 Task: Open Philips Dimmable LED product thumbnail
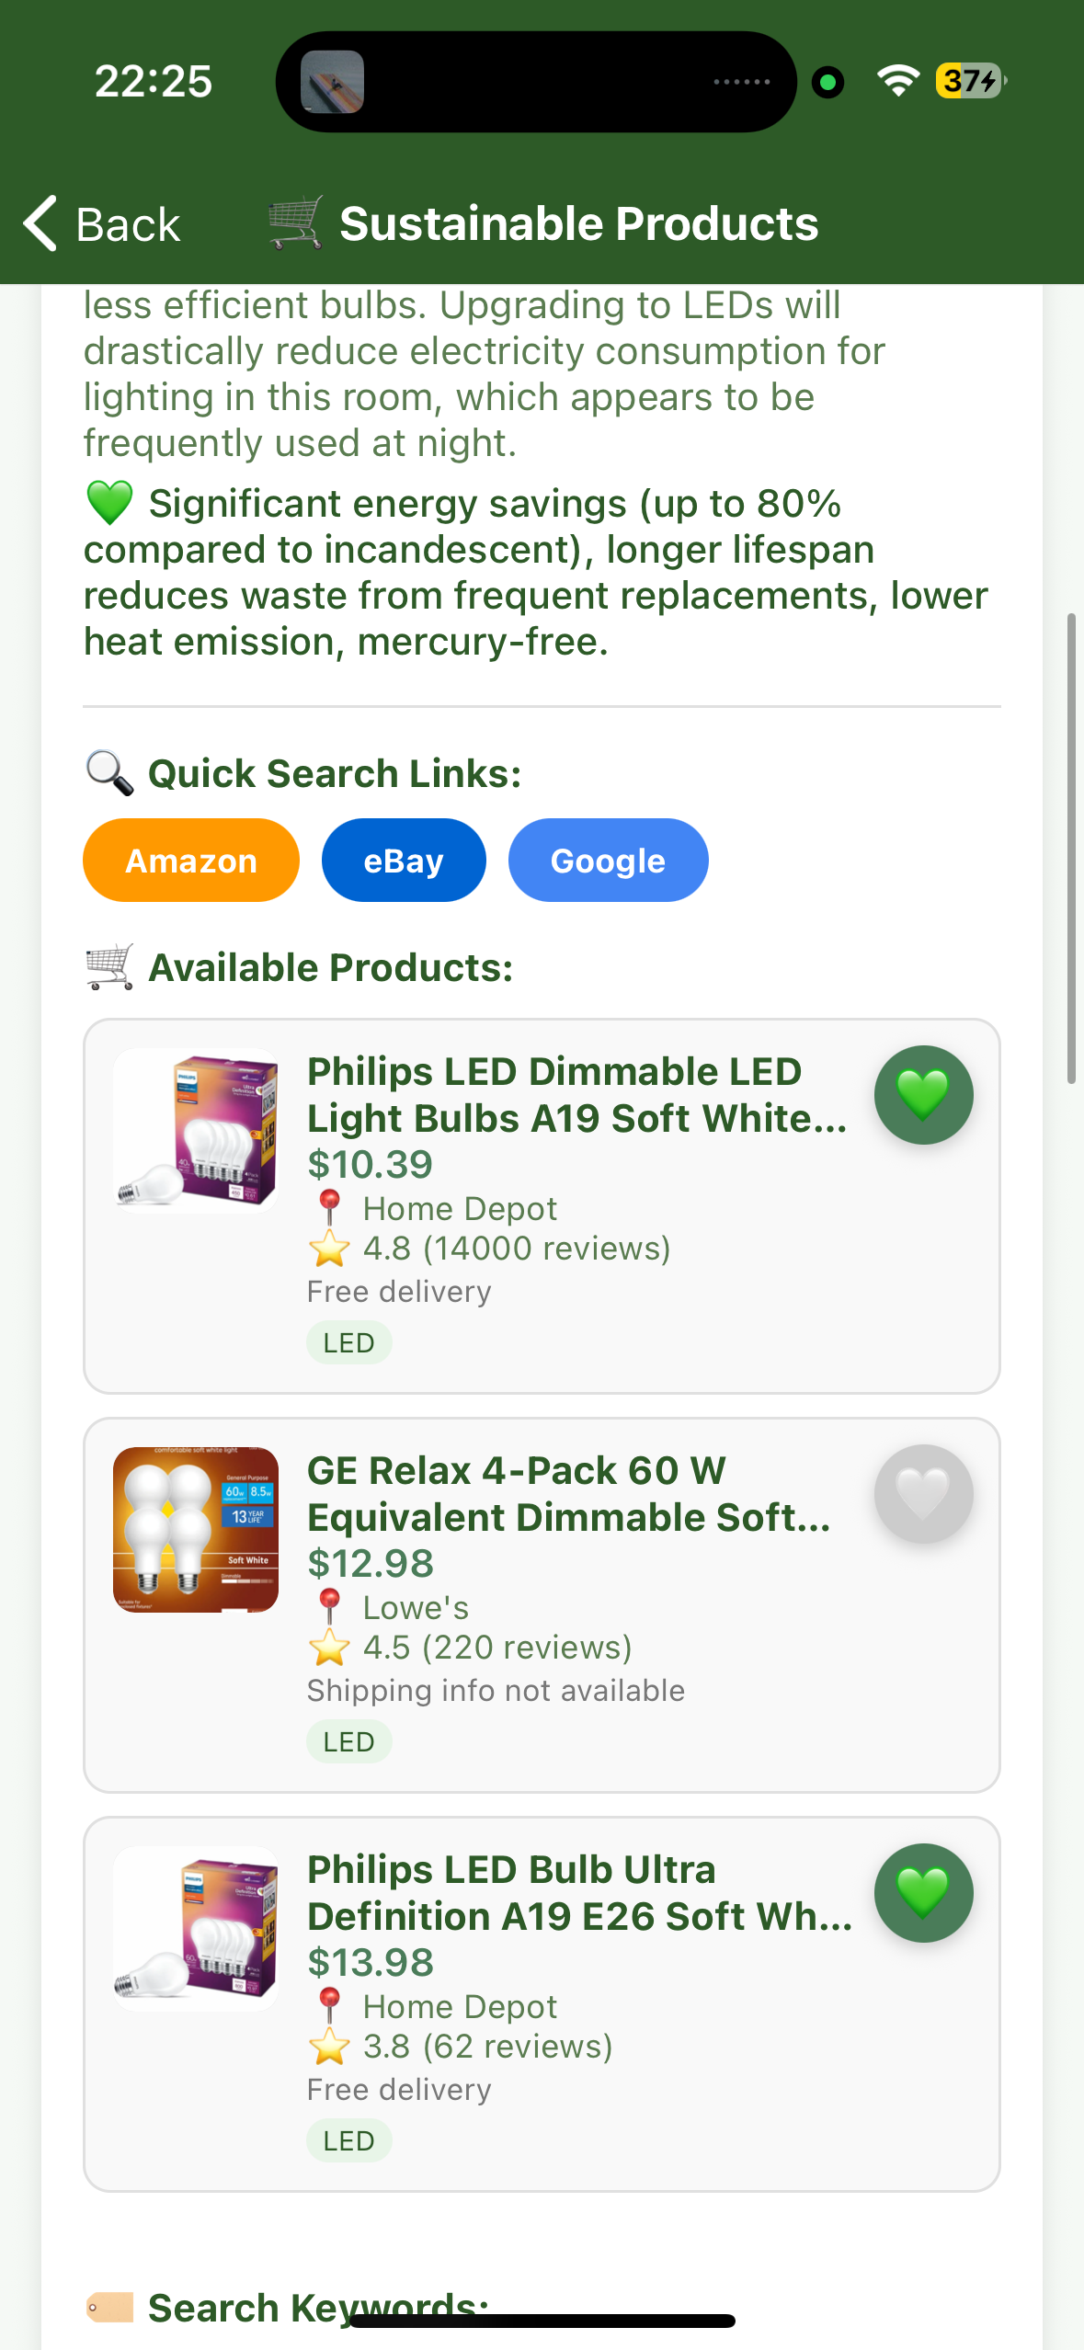(x=196, y=1130)
